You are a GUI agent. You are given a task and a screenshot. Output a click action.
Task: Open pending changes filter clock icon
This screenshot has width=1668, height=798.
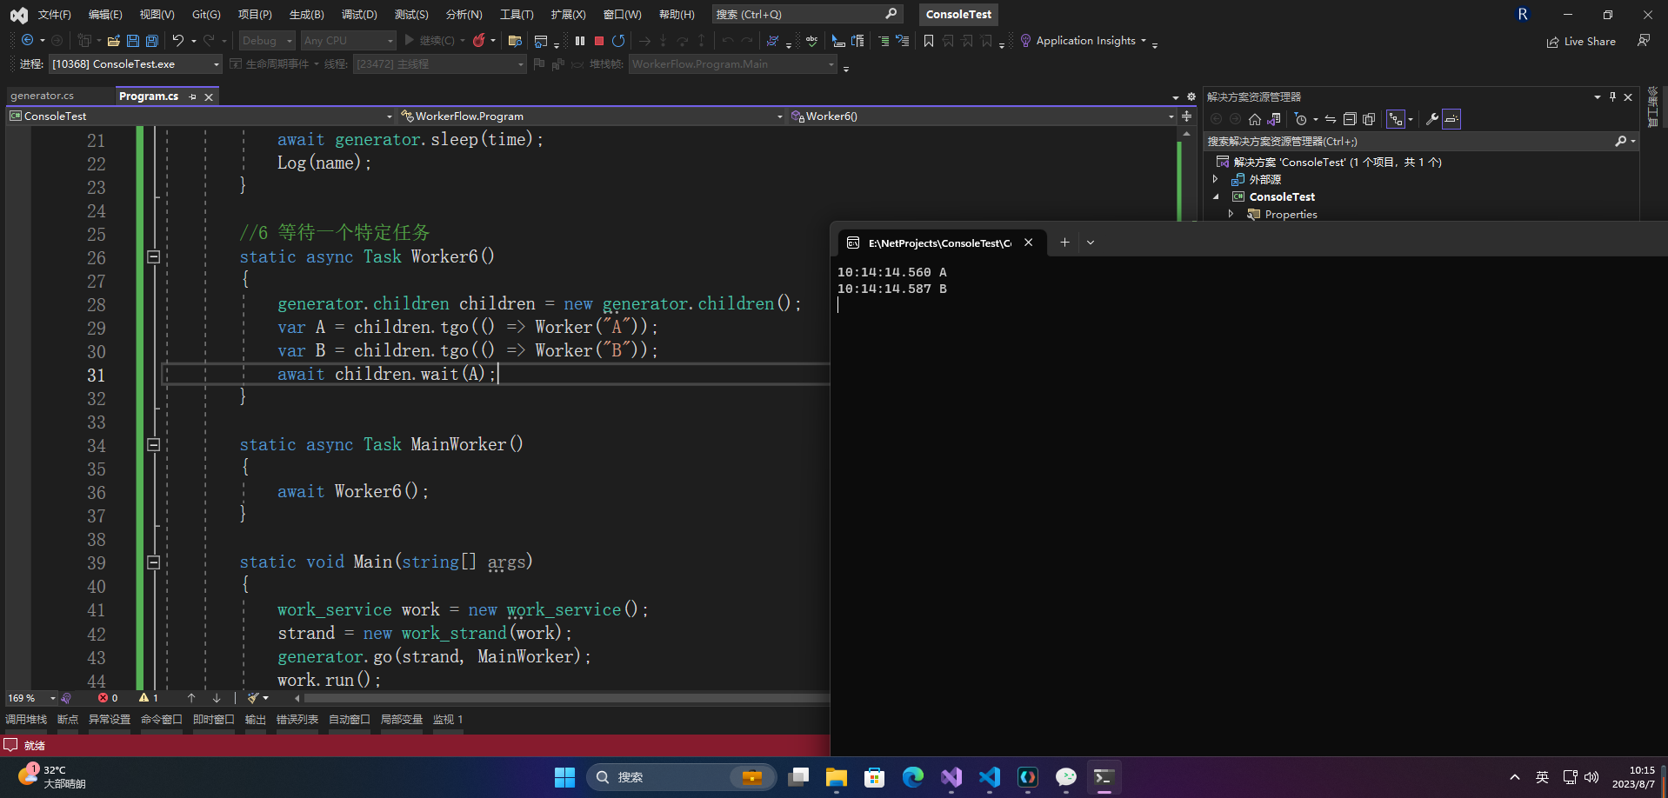[1301, 119]
